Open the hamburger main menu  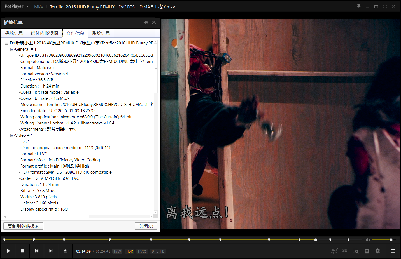(393, 251)
